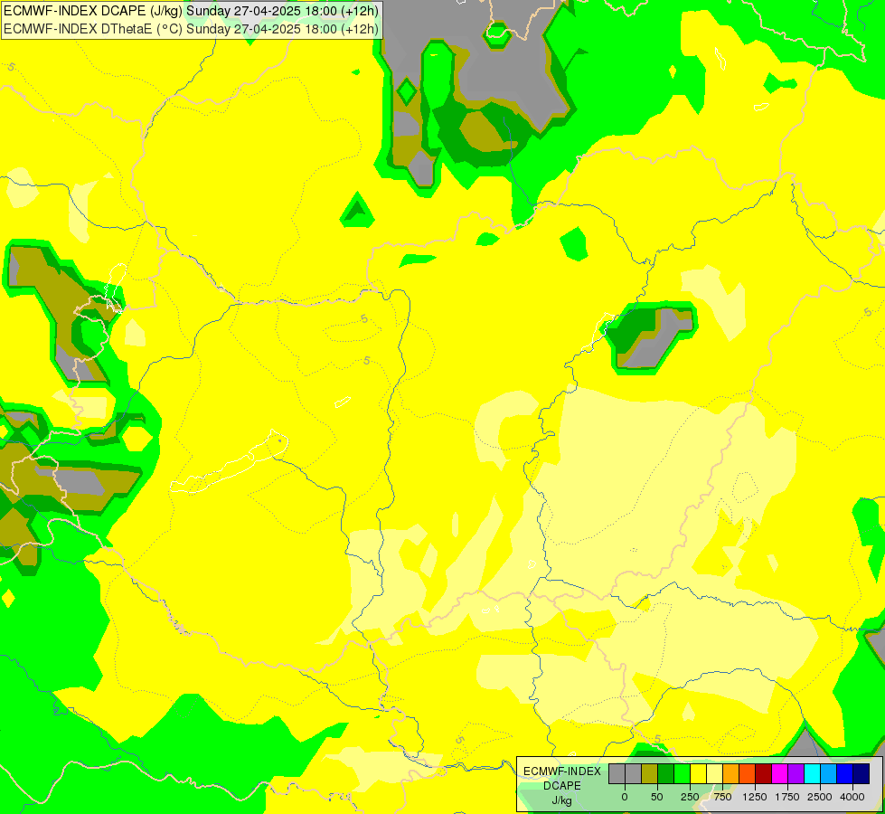Click the 'J/kg' unit label in the legend
The image size is (885, 814).
(562, 800)
